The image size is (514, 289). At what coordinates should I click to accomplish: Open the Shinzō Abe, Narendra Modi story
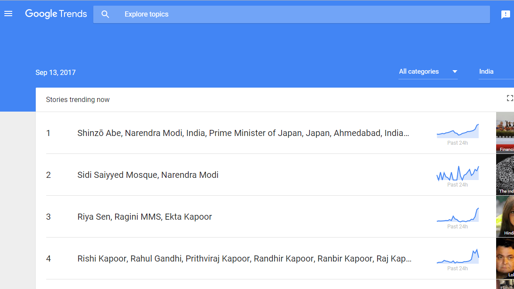pos(243,133)
